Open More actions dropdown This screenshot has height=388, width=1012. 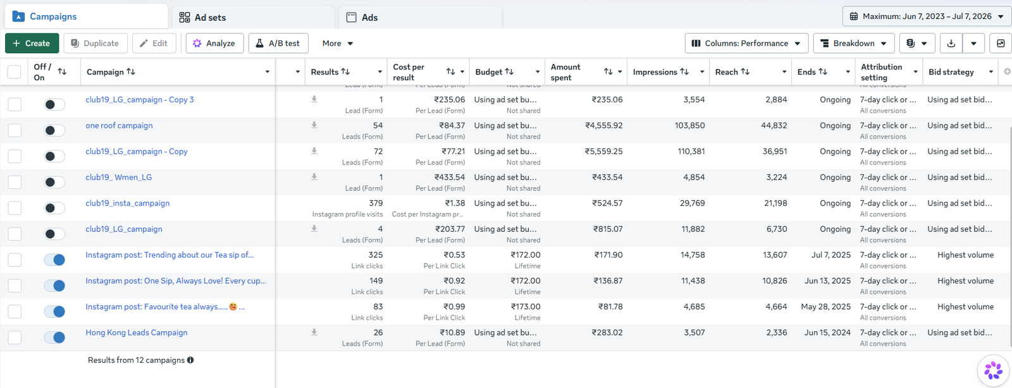[x=338, y=44]
